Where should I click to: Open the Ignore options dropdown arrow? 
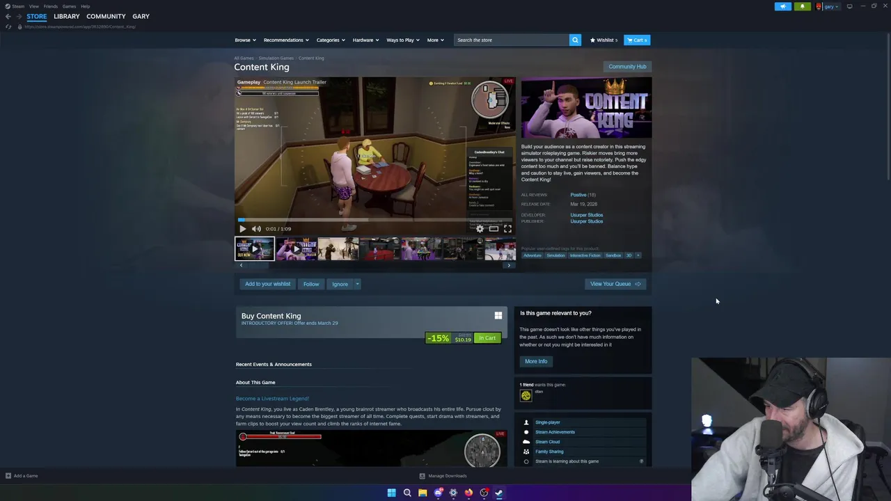coord(357,284)
